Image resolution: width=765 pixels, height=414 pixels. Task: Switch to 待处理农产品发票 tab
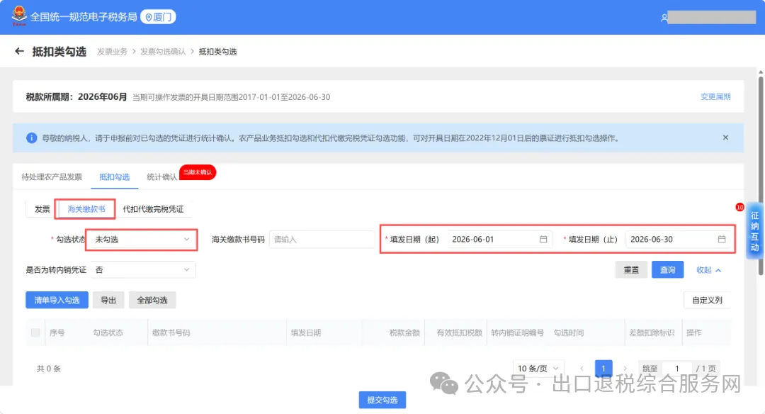(x=52, y=177)
